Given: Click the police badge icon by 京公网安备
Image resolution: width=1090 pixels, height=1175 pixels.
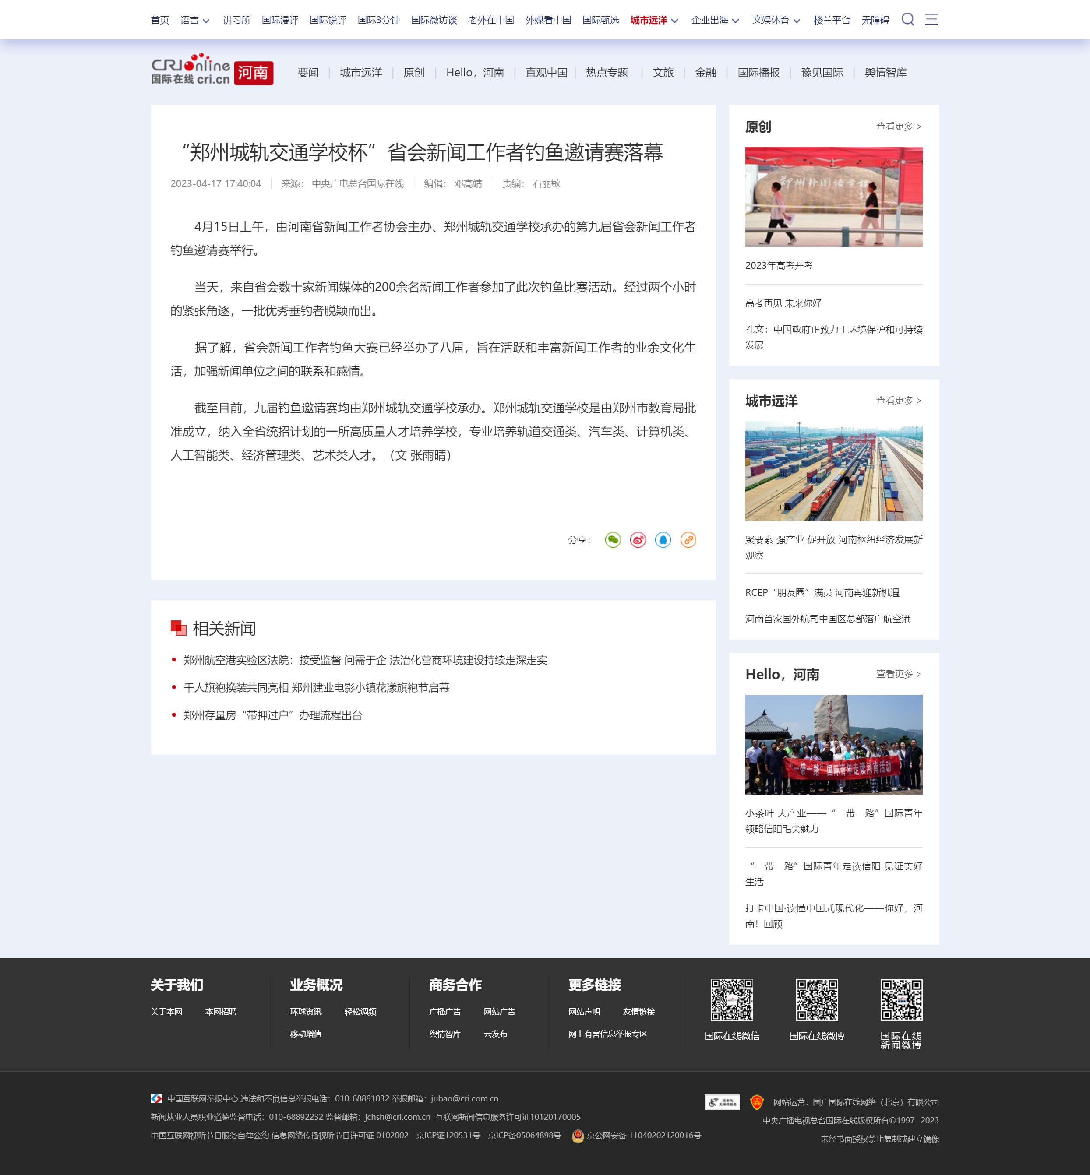Looking at the screenshot, I should pyautogui.click(x=578, y=1136).
